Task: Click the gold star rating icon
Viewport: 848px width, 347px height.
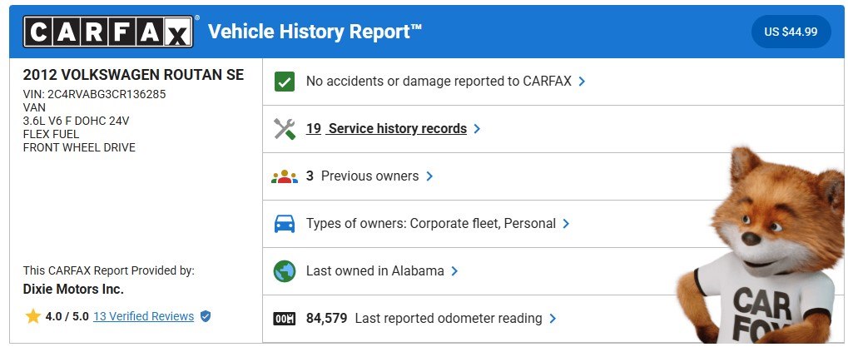Action: (33, 316)
